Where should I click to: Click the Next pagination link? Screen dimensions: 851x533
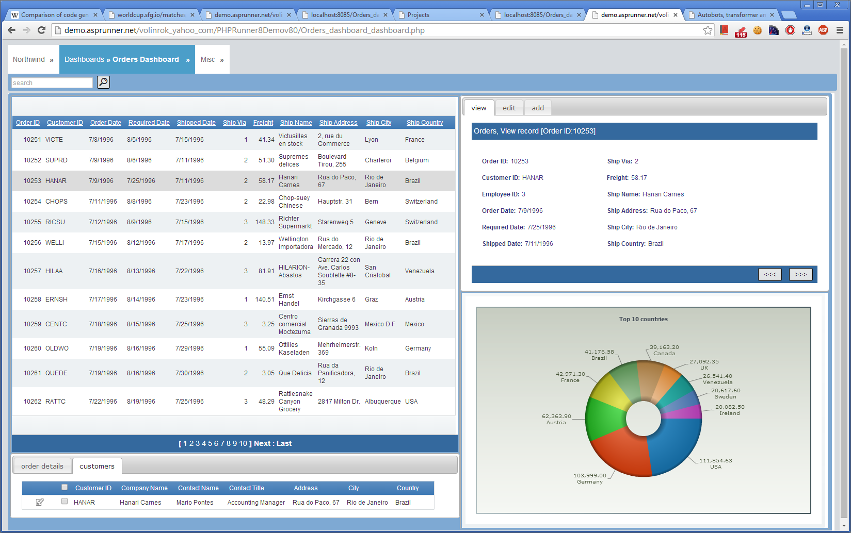click(x=262, y=444)
